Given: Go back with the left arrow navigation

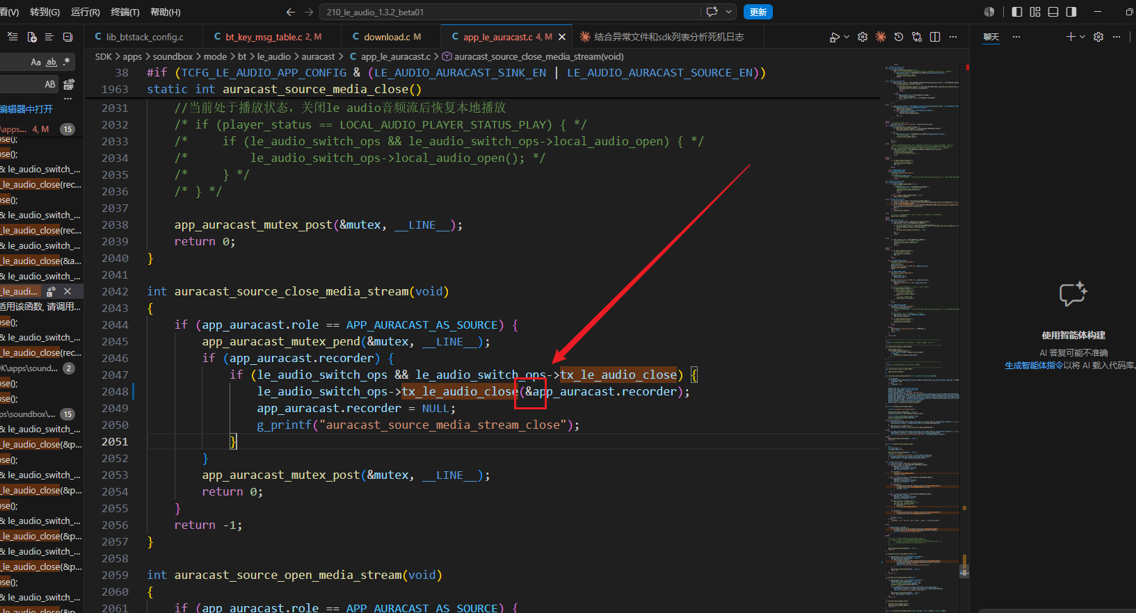Looking at the screenshot, I should (x=291, y=12).
